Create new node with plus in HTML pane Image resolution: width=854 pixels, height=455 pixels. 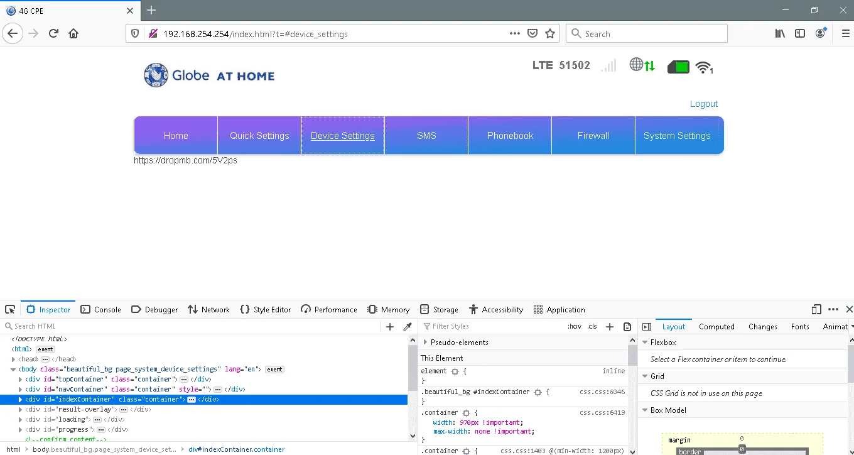tap(390, 327)
